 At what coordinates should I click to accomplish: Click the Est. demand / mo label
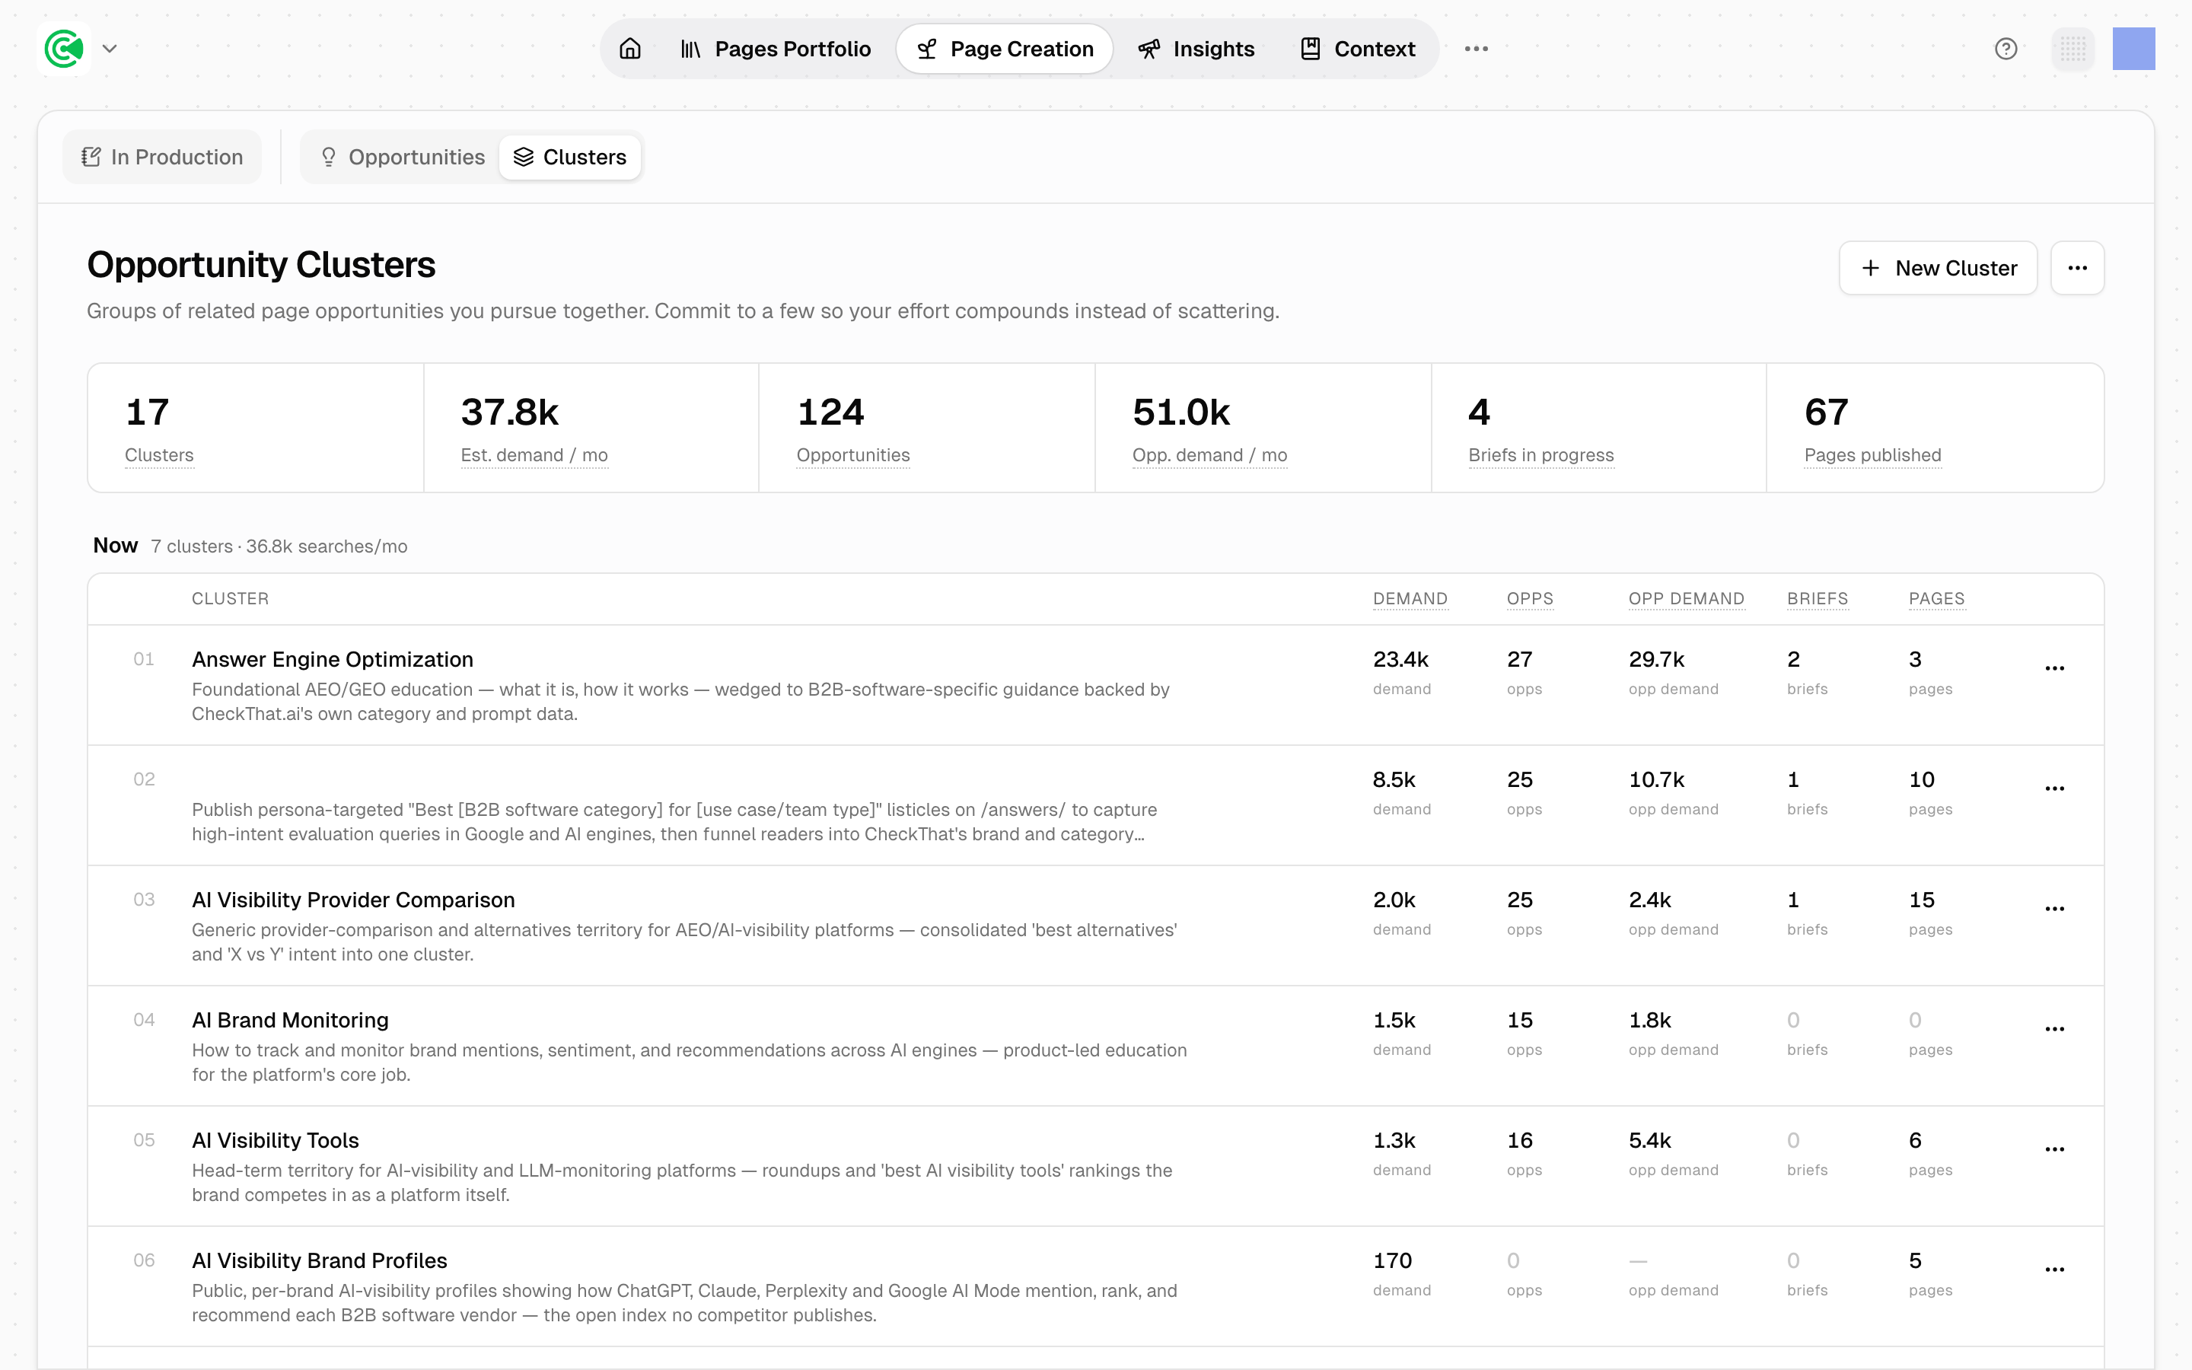point(534,455)
